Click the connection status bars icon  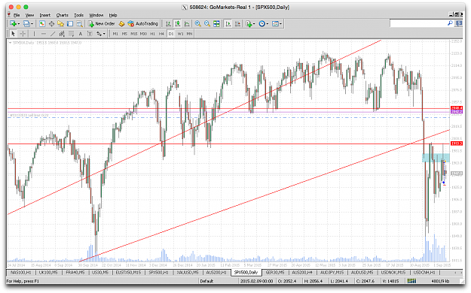tap(411, 281)
